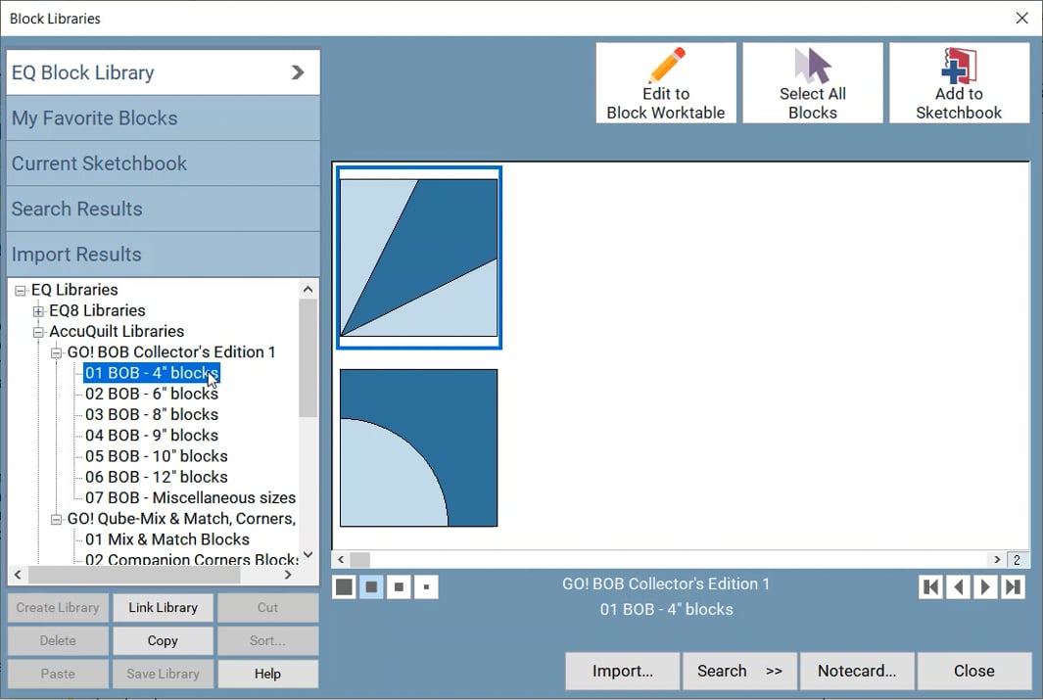Select 04 BOB - 9" blocks library
The height and width of the screenshot is (700, 1043).
tap(152, 436)
